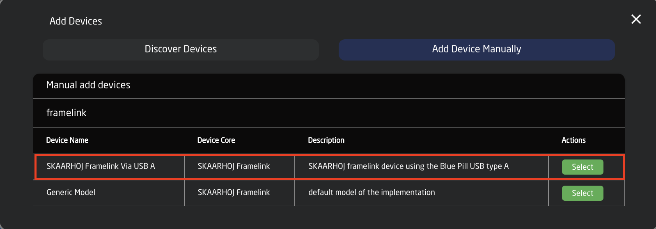
Task: Select SKAARHOJ Framelink Via USB A device
Action: [582, 167]
